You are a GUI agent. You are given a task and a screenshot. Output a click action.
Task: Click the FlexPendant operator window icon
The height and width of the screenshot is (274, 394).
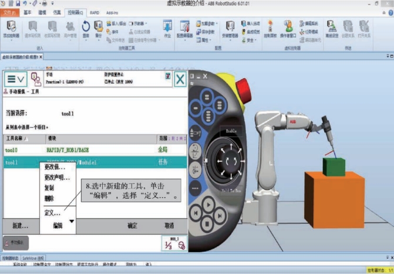(36, 79)
